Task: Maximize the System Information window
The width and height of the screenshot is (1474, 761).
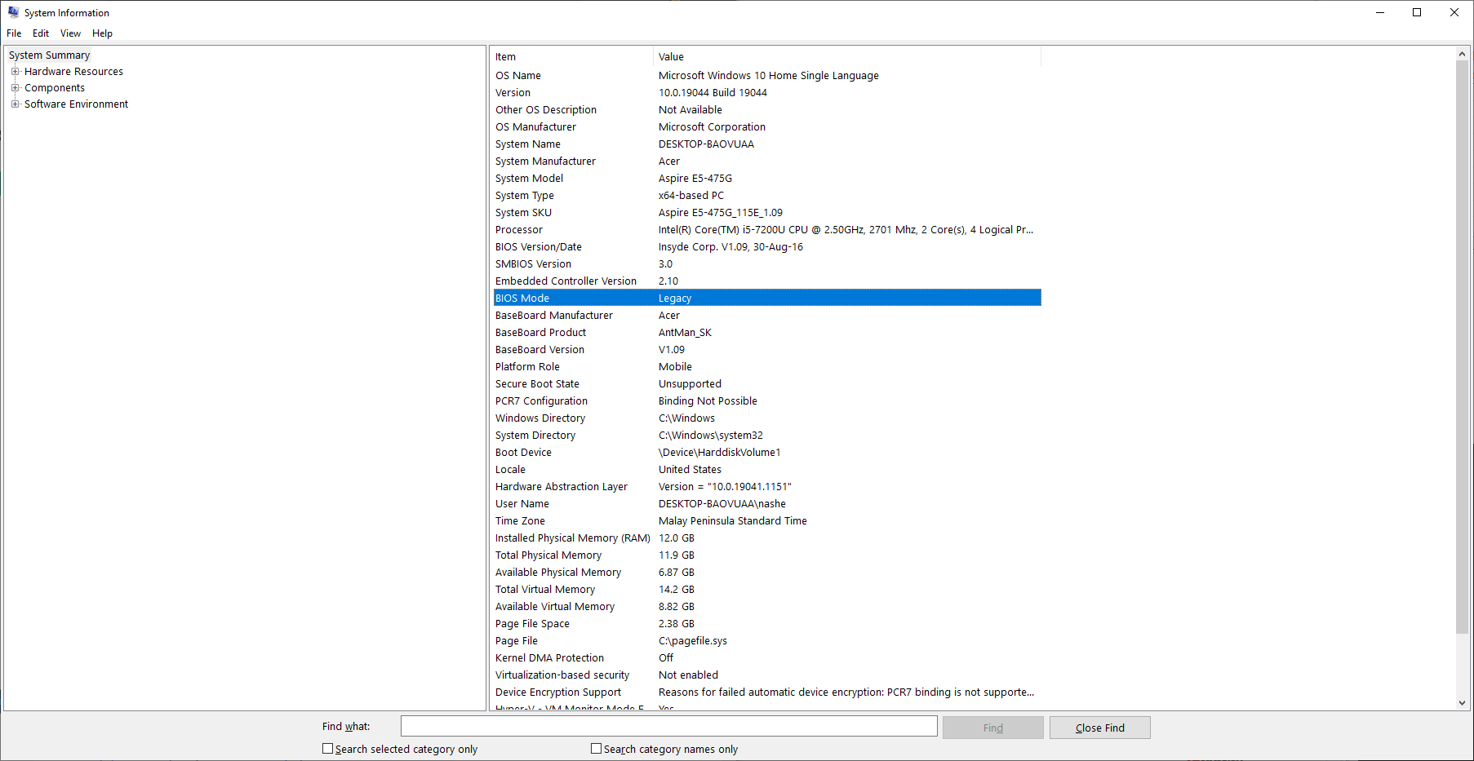Action: [1417, 12]
